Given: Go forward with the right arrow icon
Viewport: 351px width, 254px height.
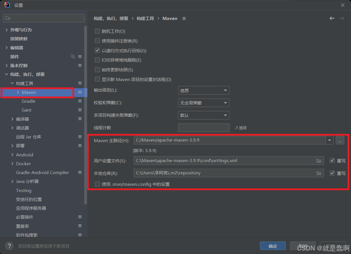Looking at the screenshot, I should click(342, 18).
